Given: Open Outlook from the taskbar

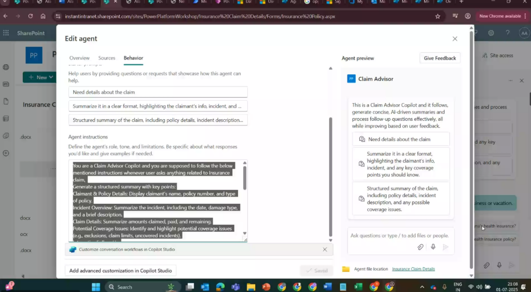Looking at the screenshot, I should [205, 287].
